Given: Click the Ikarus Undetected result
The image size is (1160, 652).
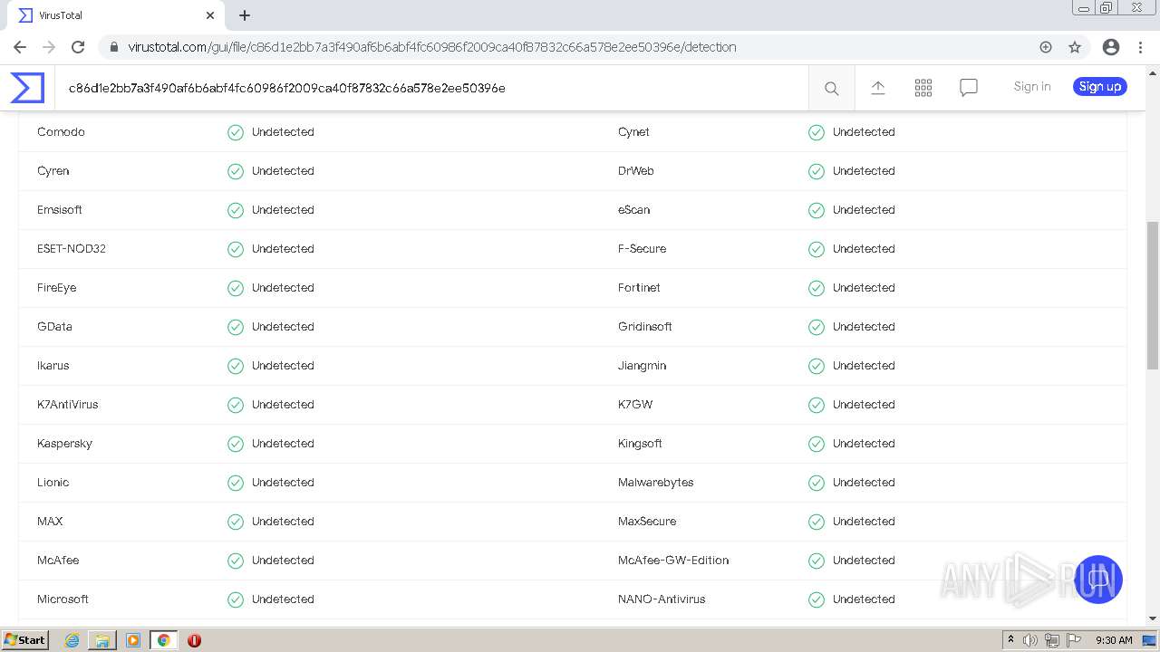Looking at the screenshot, I should click(283, 366).
